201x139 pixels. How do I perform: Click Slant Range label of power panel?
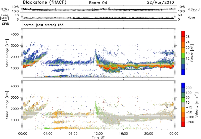point(7,53)
